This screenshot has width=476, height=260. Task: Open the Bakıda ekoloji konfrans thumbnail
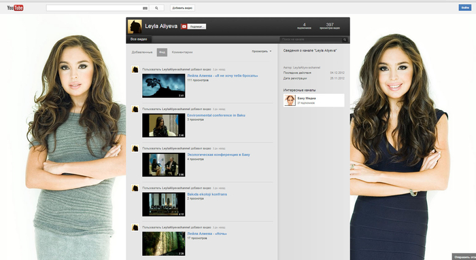(164, 204)
